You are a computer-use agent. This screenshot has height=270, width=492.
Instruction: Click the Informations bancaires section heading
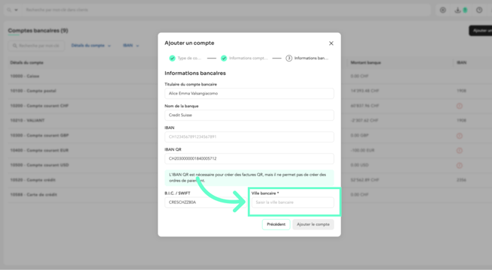195,73
